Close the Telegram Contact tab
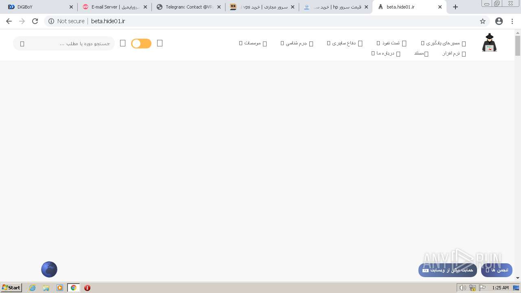Screen dimensions: 521x293 point(219,7)
